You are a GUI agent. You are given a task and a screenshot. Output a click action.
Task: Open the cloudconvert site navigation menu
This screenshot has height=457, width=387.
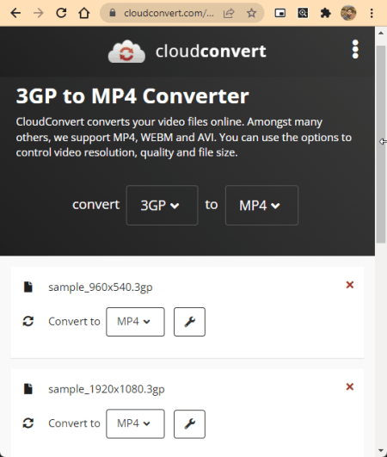[x=355, y=49]
